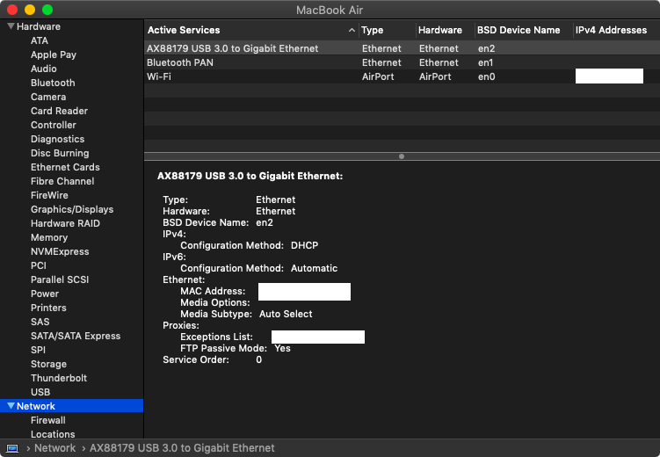Open Power information

click(45, 294)
